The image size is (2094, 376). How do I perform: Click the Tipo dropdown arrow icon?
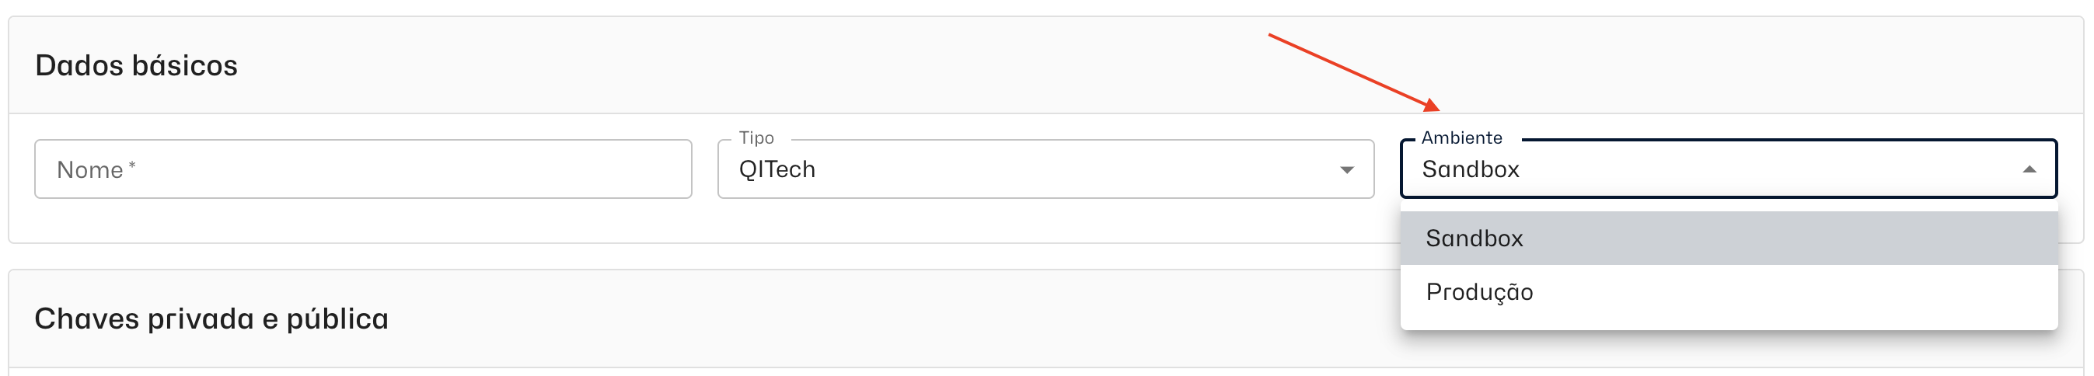click(1346, 169)
